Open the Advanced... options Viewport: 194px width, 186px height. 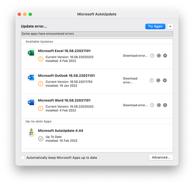[x=161, y=157]
